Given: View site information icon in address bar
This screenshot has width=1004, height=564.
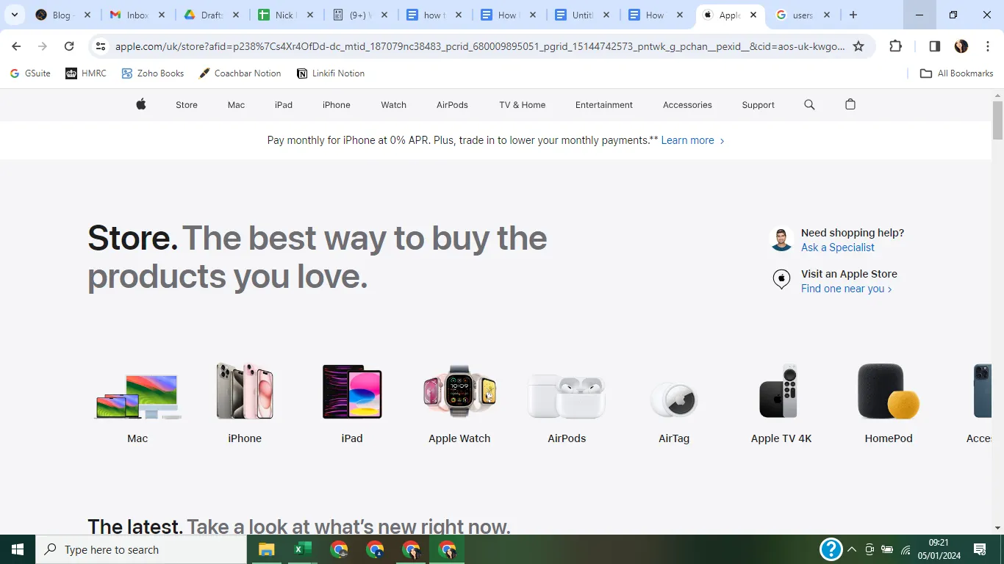Looking at the screenshot, I should coord(101,46).
